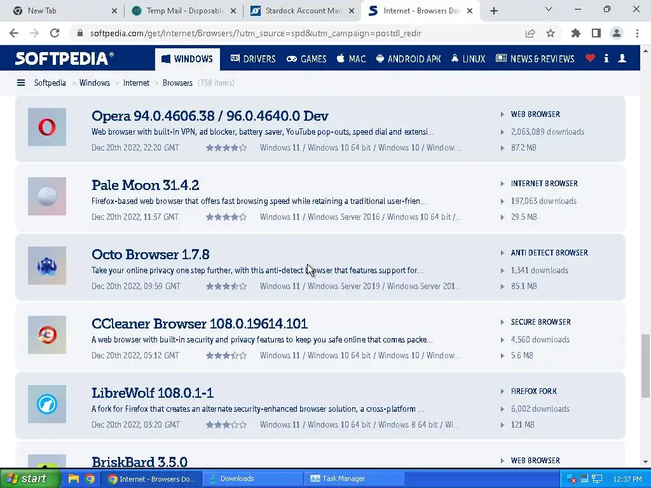Open the tab search chevron
Screen dimensions: 651x488
click(549, 9)
